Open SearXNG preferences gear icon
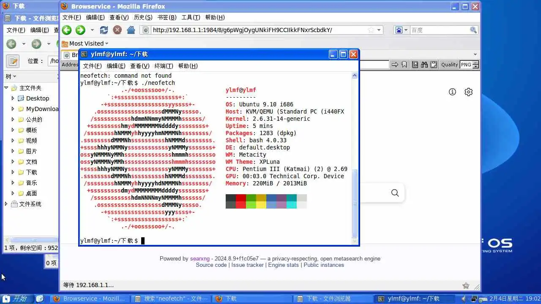The width and height of the screenshot is (541, 304). click(468, 92)
